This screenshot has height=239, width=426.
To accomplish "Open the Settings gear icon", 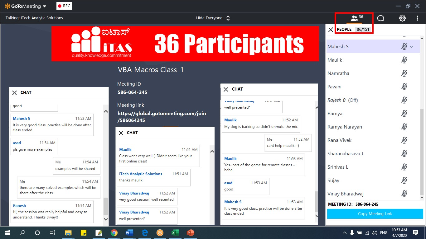I will point(402,18).
